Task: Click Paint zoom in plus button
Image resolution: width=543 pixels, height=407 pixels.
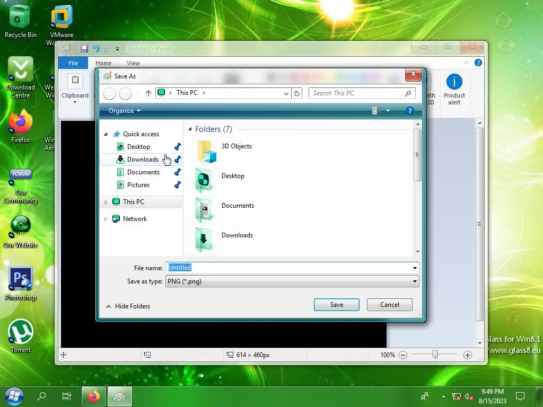Action: [x=468, y=355]
